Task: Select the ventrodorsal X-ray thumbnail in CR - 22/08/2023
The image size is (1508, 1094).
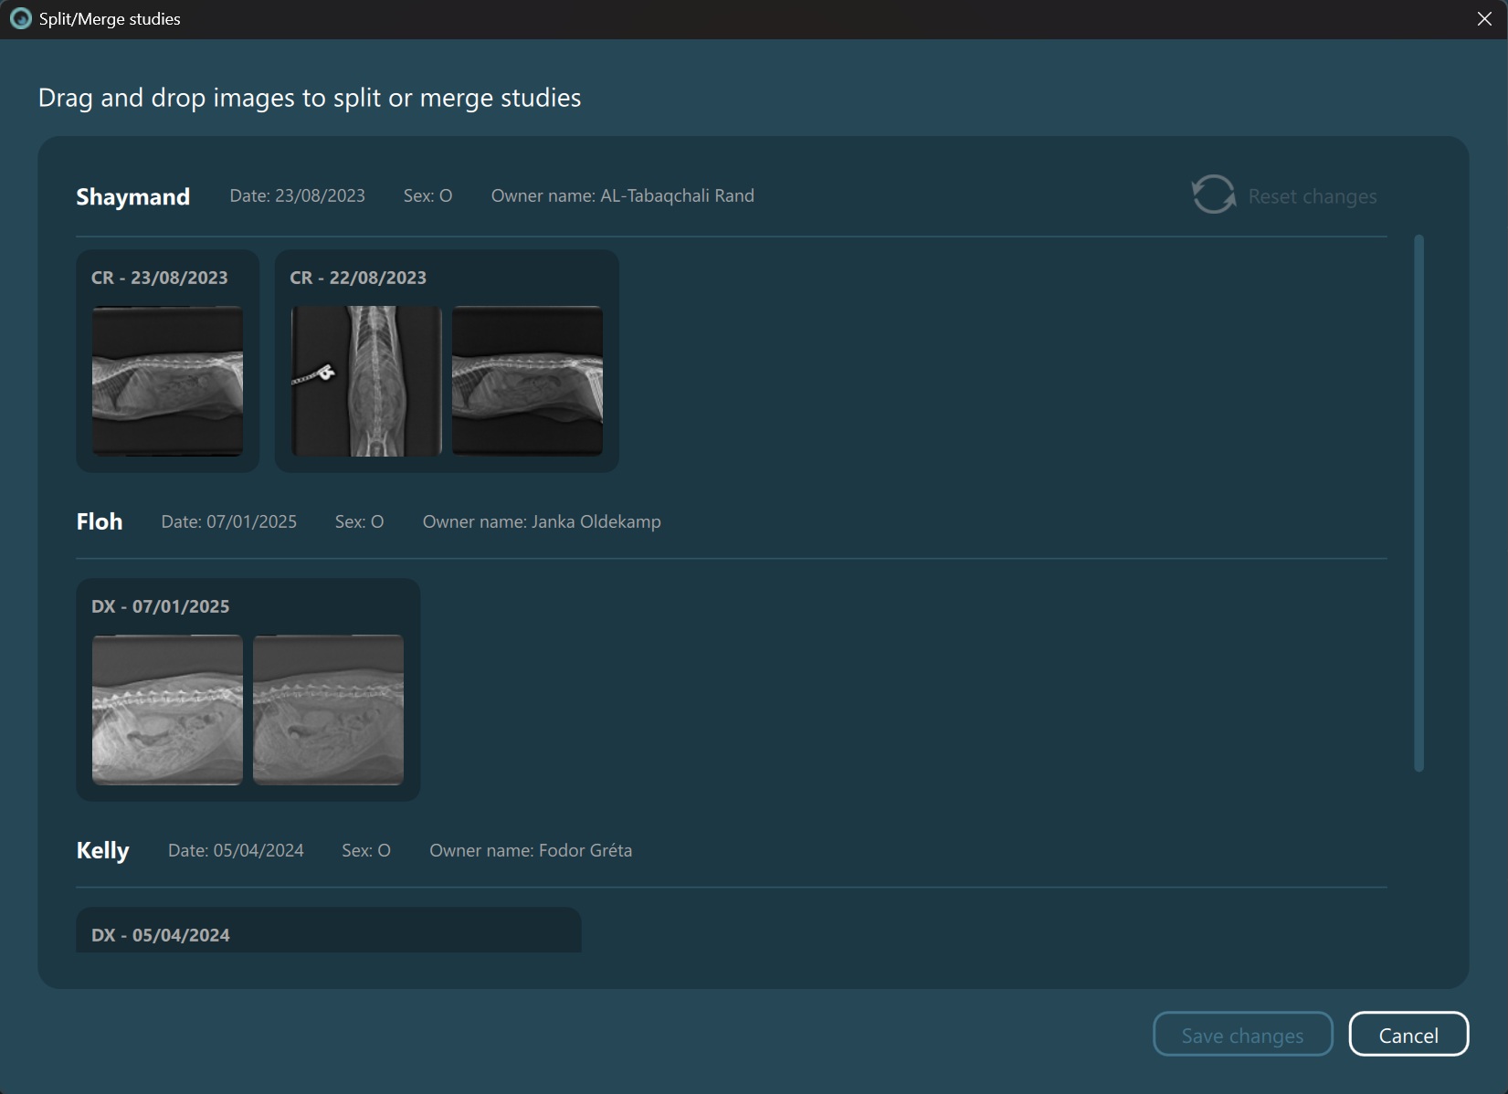Action: pyautogui.click(x=366, y=381)
